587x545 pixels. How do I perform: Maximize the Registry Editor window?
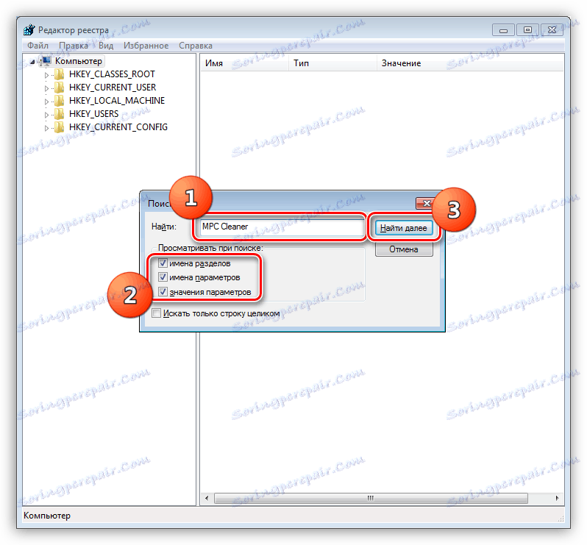coord(527,30)
